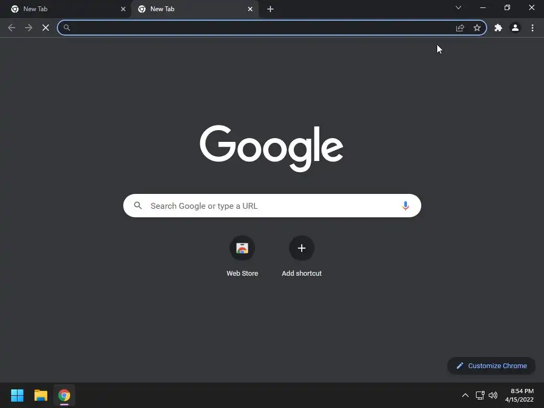Open File Explorer from the taskbar
The width and height of the screenshot is (544, 408).
[x=40, y=395]
